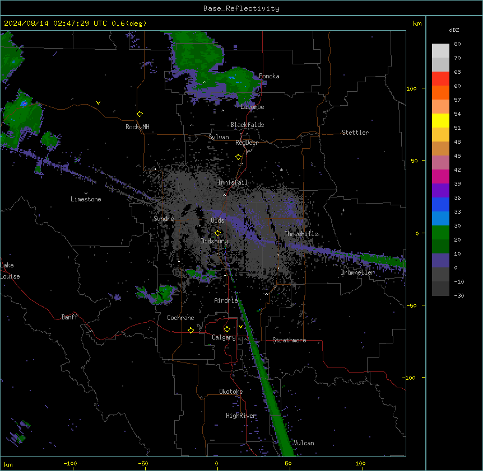
Task: Click the pink 42-45 dBZ swatch
Action: (440, 162)
